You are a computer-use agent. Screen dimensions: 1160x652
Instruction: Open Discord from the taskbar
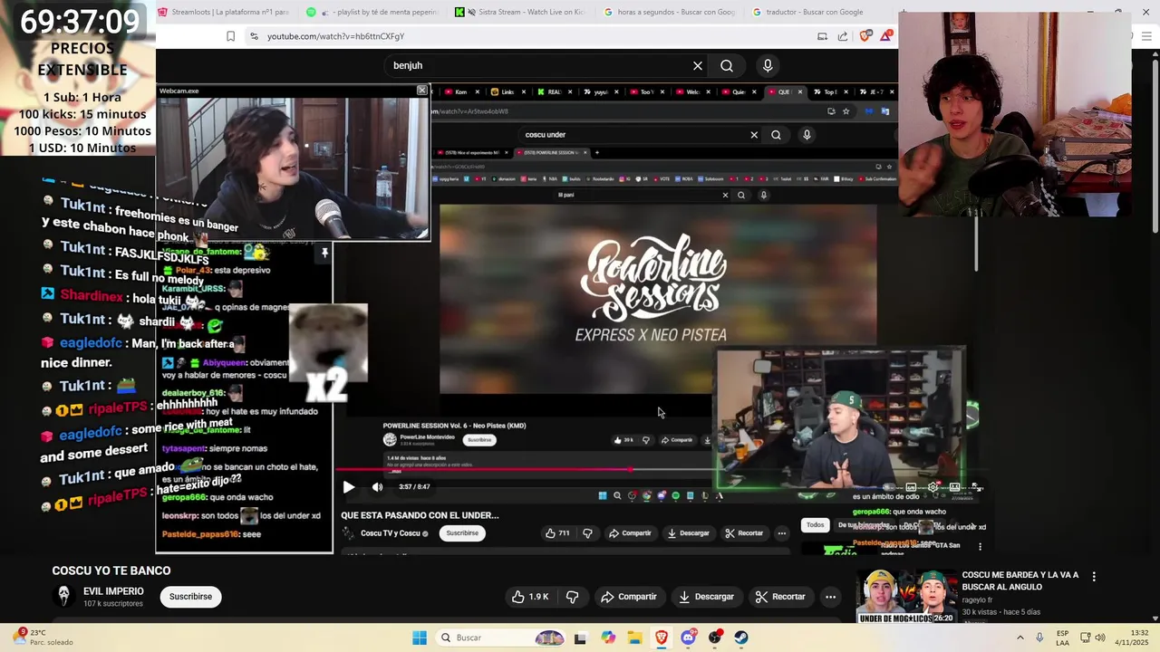[x=688, y=638]
